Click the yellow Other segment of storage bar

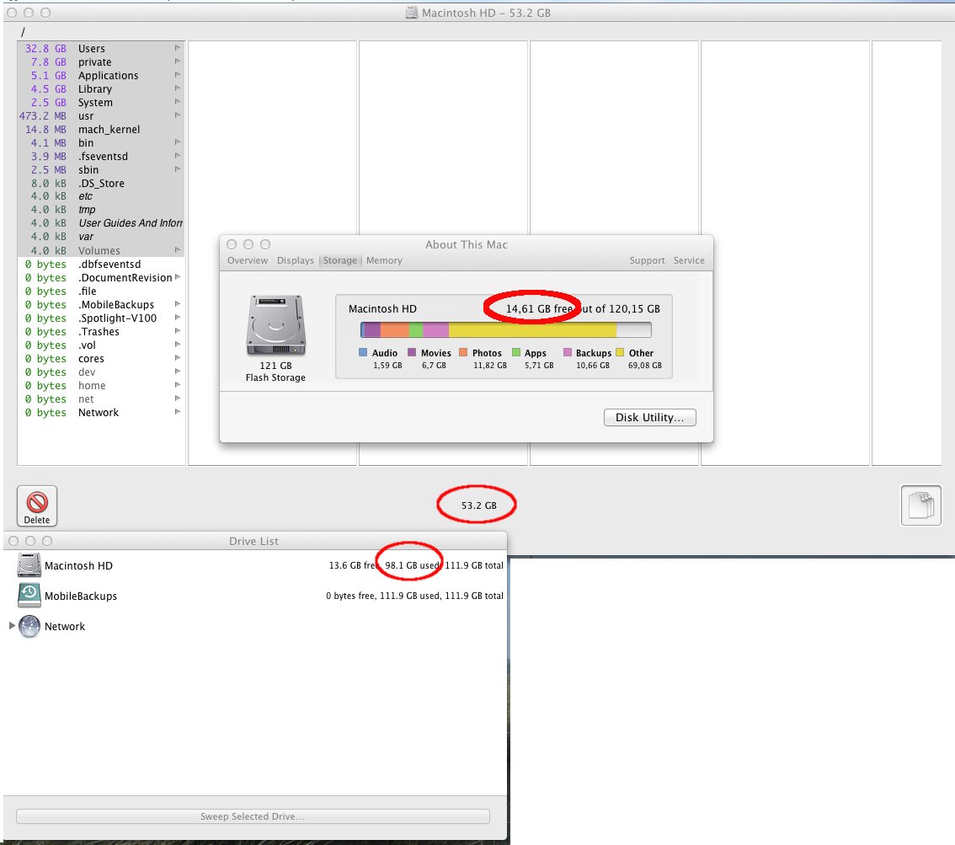[532, 329]
